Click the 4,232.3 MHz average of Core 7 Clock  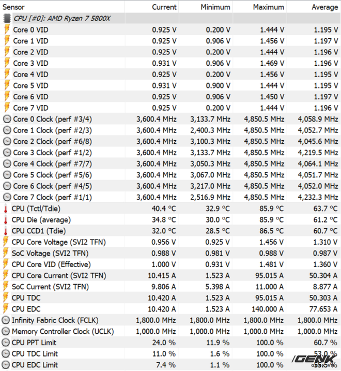click(318, 197)
